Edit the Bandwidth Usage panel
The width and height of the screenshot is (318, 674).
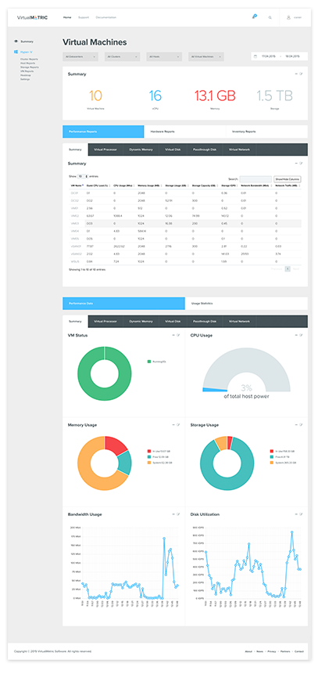[x=178, y=514]
